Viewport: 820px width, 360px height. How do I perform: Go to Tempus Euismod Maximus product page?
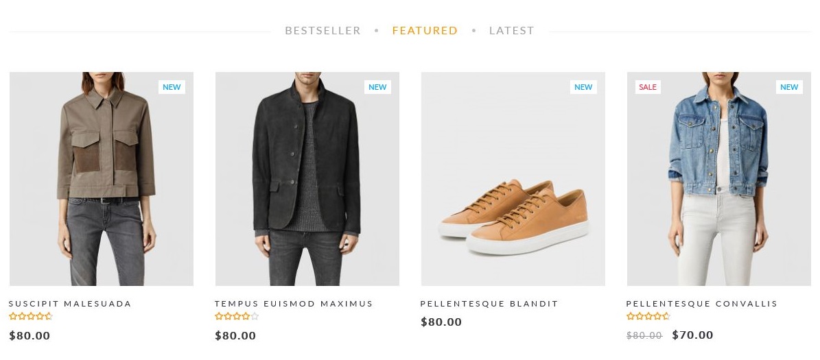pos(294,304)
